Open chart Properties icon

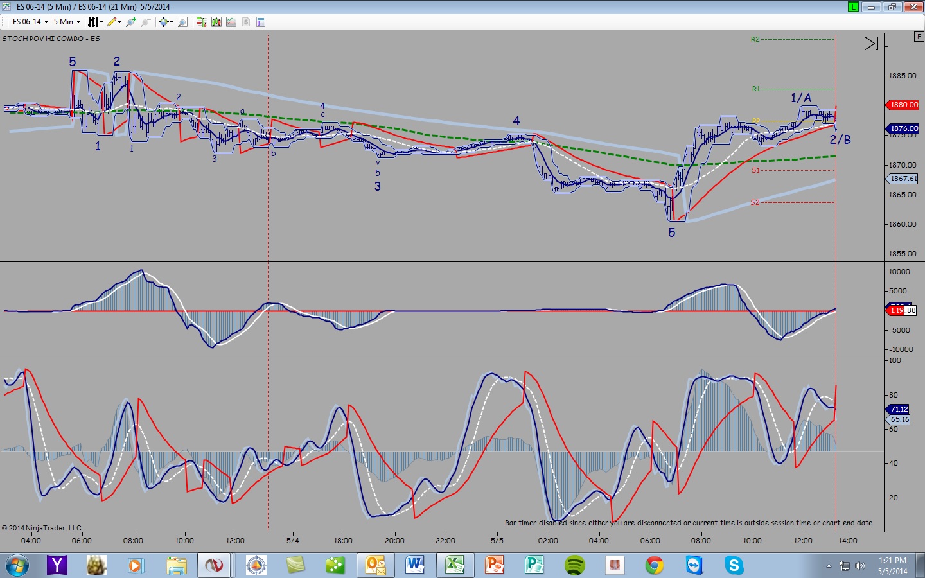261,22
